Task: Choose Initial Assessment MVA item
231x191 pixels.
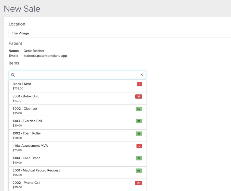Action: 77,148
